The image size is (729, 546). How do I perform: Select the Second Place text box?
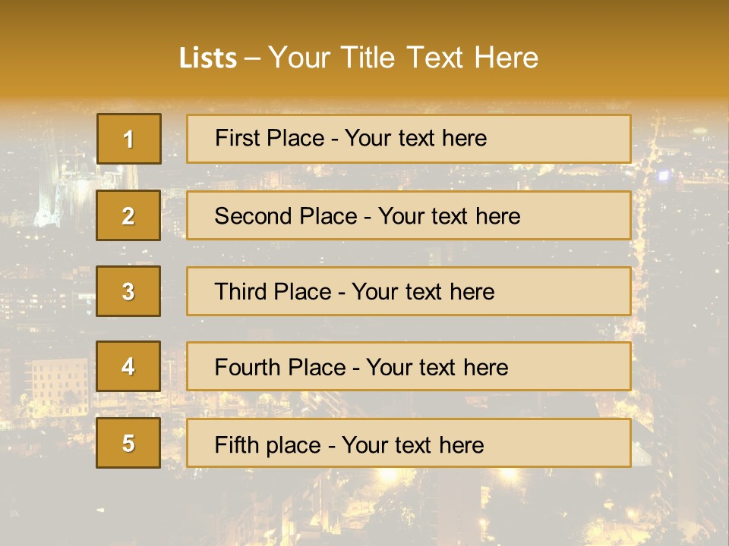409,215
